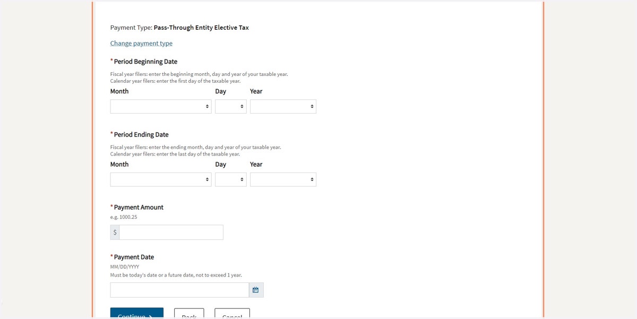The width and height of the screenshot is (637, 319).
Task: Open Period Beginning Date Month dropdown
Action: click(161, 106)
